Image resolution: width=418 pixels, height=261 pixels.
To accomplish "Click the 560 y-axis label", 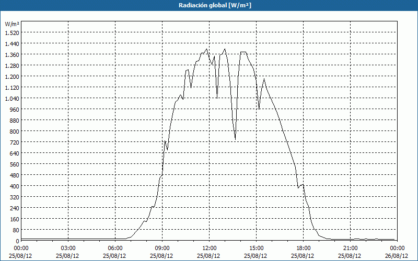I will pyautogui.click(x=15, y=164).
